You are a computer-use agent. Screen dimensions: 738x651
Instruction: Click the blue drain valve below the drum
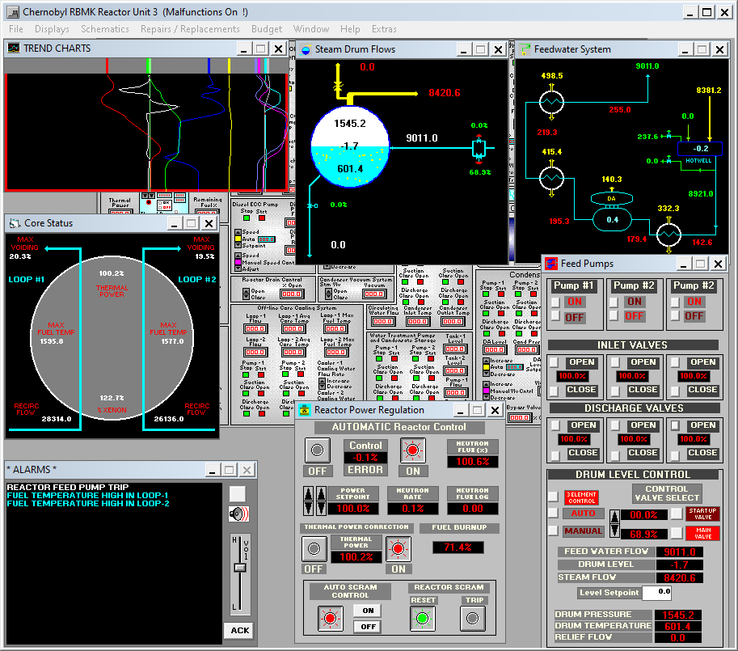[313, 205]
